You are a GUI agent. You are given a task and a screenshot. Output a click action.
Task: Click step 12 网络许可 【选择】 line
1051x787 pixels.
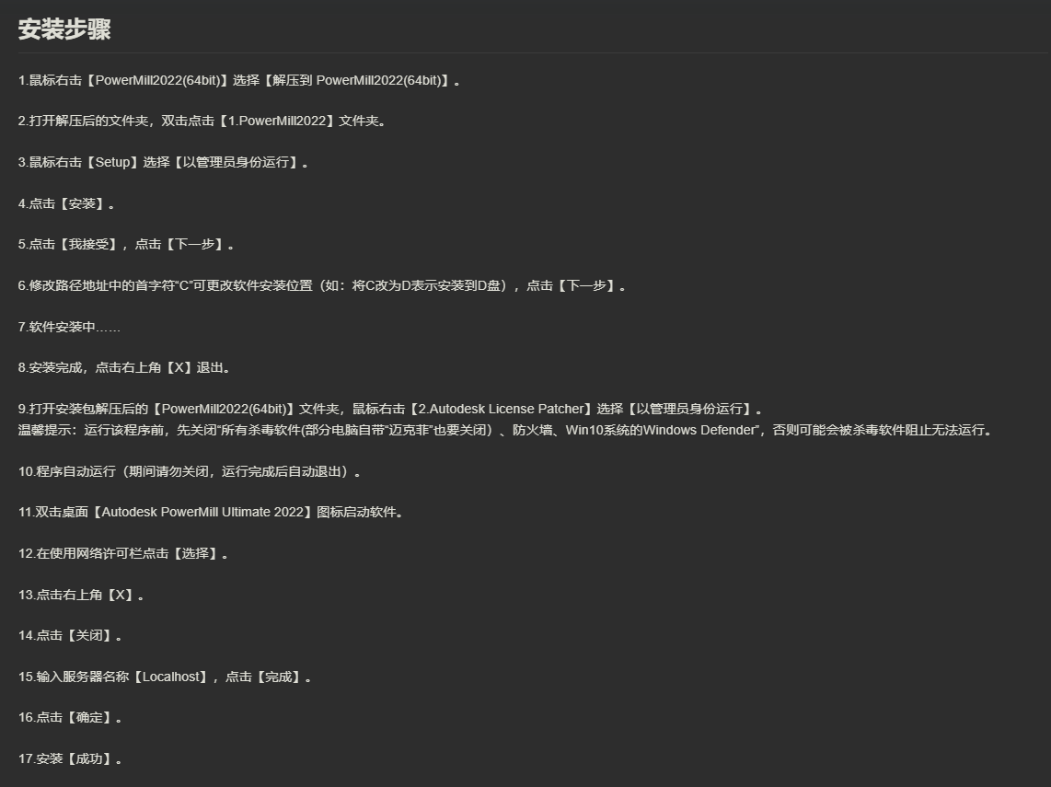(x=122, y=554)
